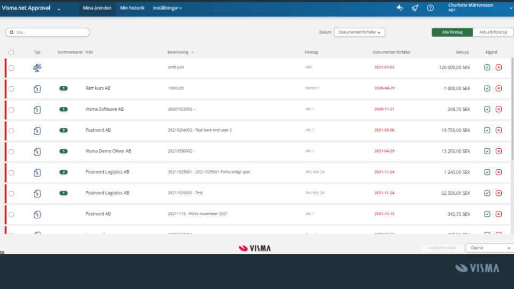Click the invoice type icon for Rätt kurs AB
Viewport: 514px width, 289px height.
[x=37, y=89]
